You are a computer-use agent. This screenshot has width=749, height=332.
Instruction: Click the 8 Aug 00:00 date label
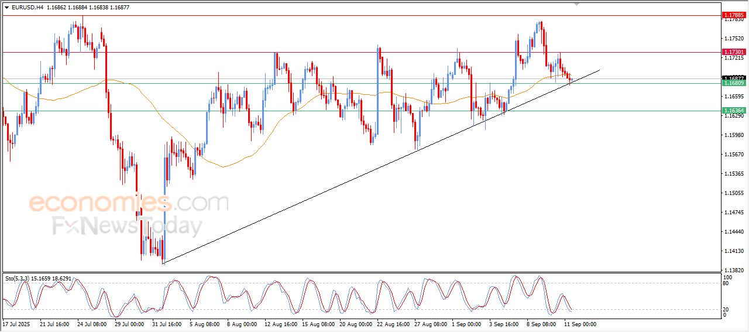(x=242, y=324)
